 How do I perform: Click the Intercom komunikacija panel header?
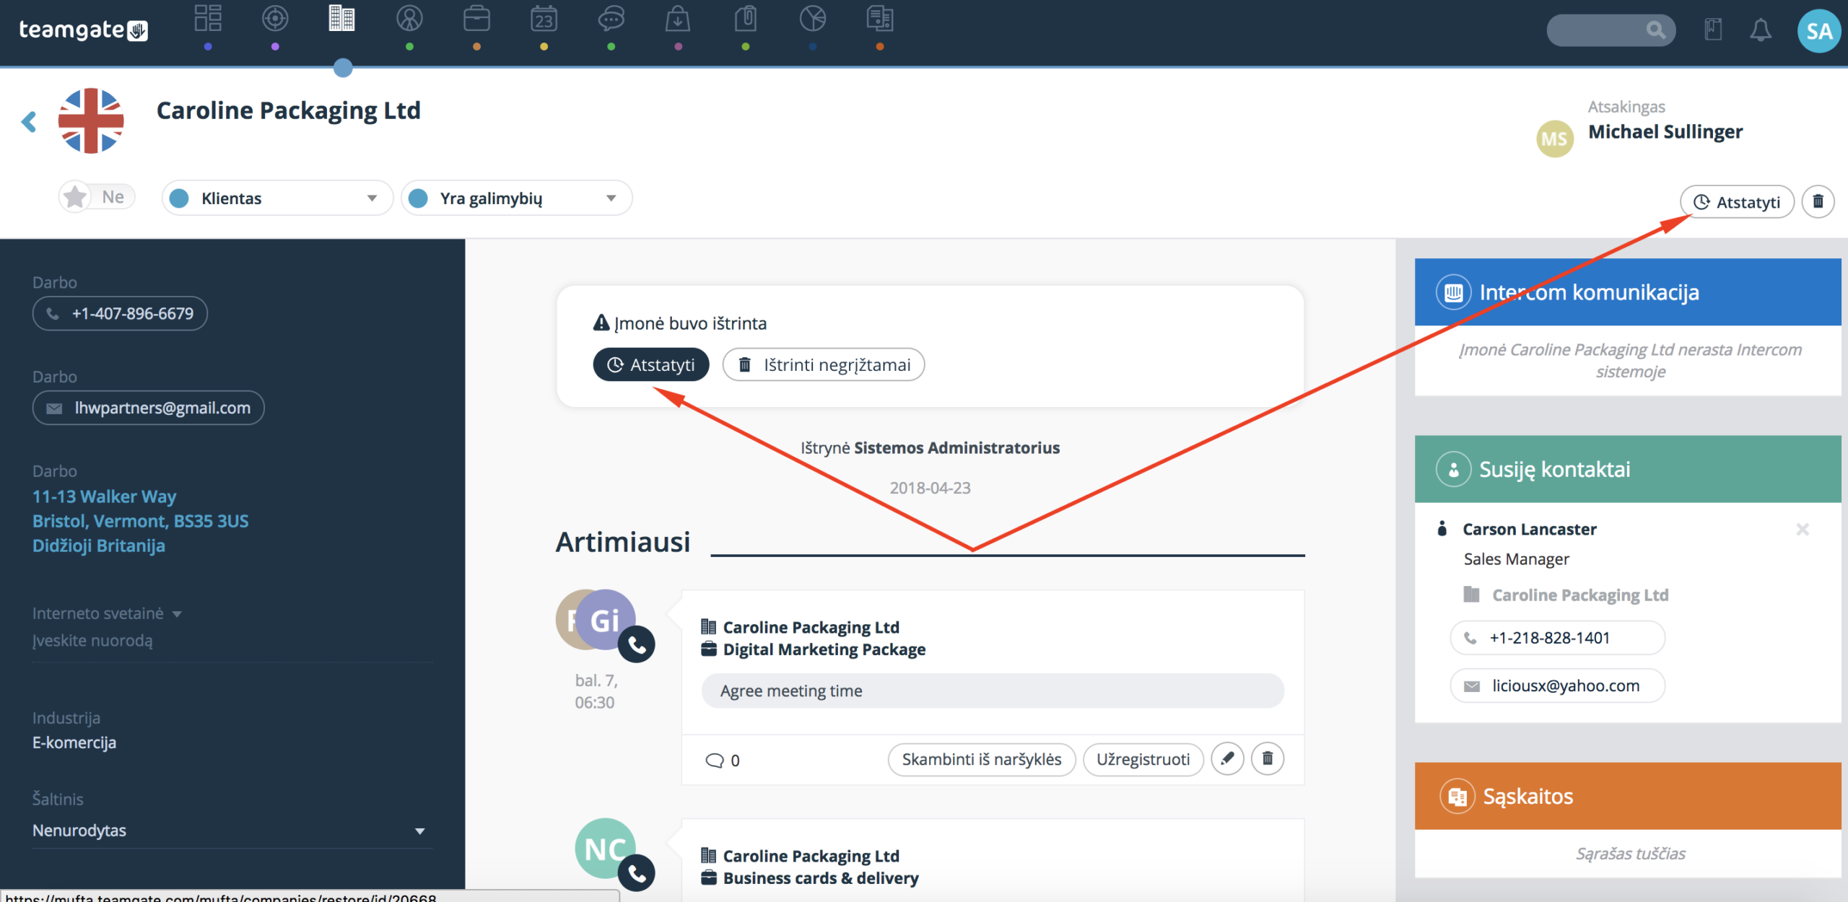pos(1627,292)
